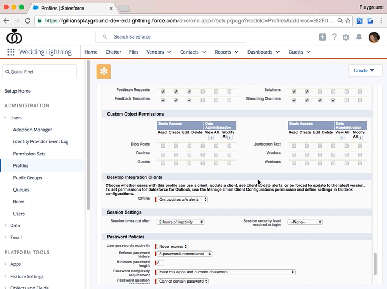The width and height of the screenshot is (387, 289).
Task: Uncheck Read for Feedback Requests
Action: point(163,92)
